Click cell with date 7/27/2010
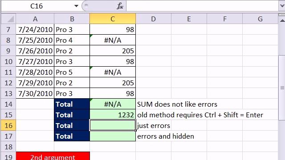Viewport: 285px width, 160px height. tap(35, 61)
